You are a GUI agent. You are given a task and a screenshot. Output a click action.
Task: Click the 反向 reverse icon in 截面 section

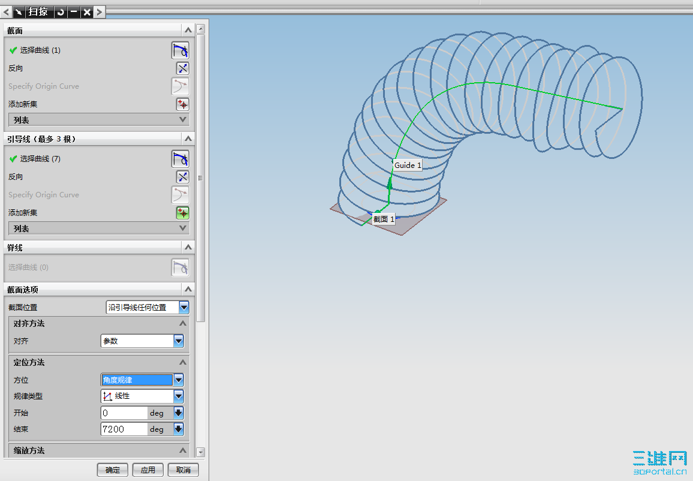[x=182, y=68]
